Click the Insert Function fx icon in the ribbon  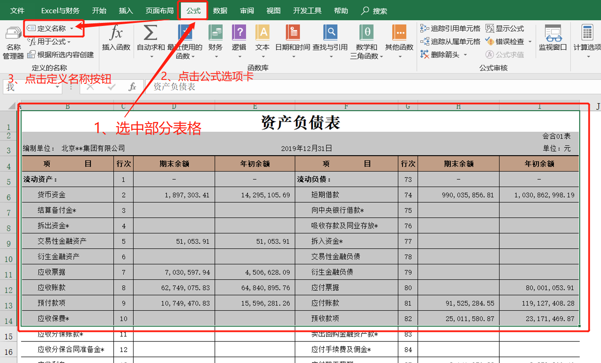point(116,33)
